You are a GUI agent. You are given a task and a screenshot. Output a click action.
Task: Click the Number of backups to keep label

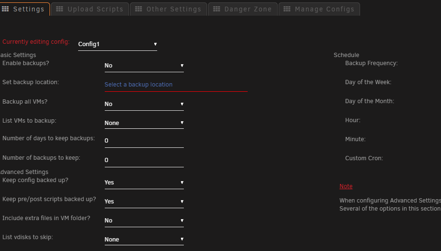[41, 158]
